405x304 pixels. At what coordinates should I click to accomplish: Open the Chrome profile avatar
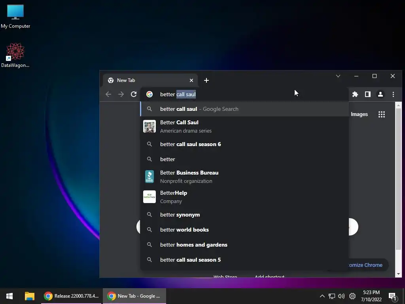pyautogui.click(x=380, y=94)
